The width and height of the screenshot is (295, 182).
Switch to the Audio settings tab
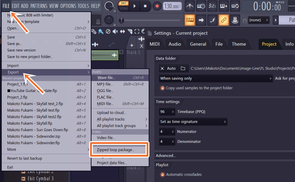[x=175, y=44]
